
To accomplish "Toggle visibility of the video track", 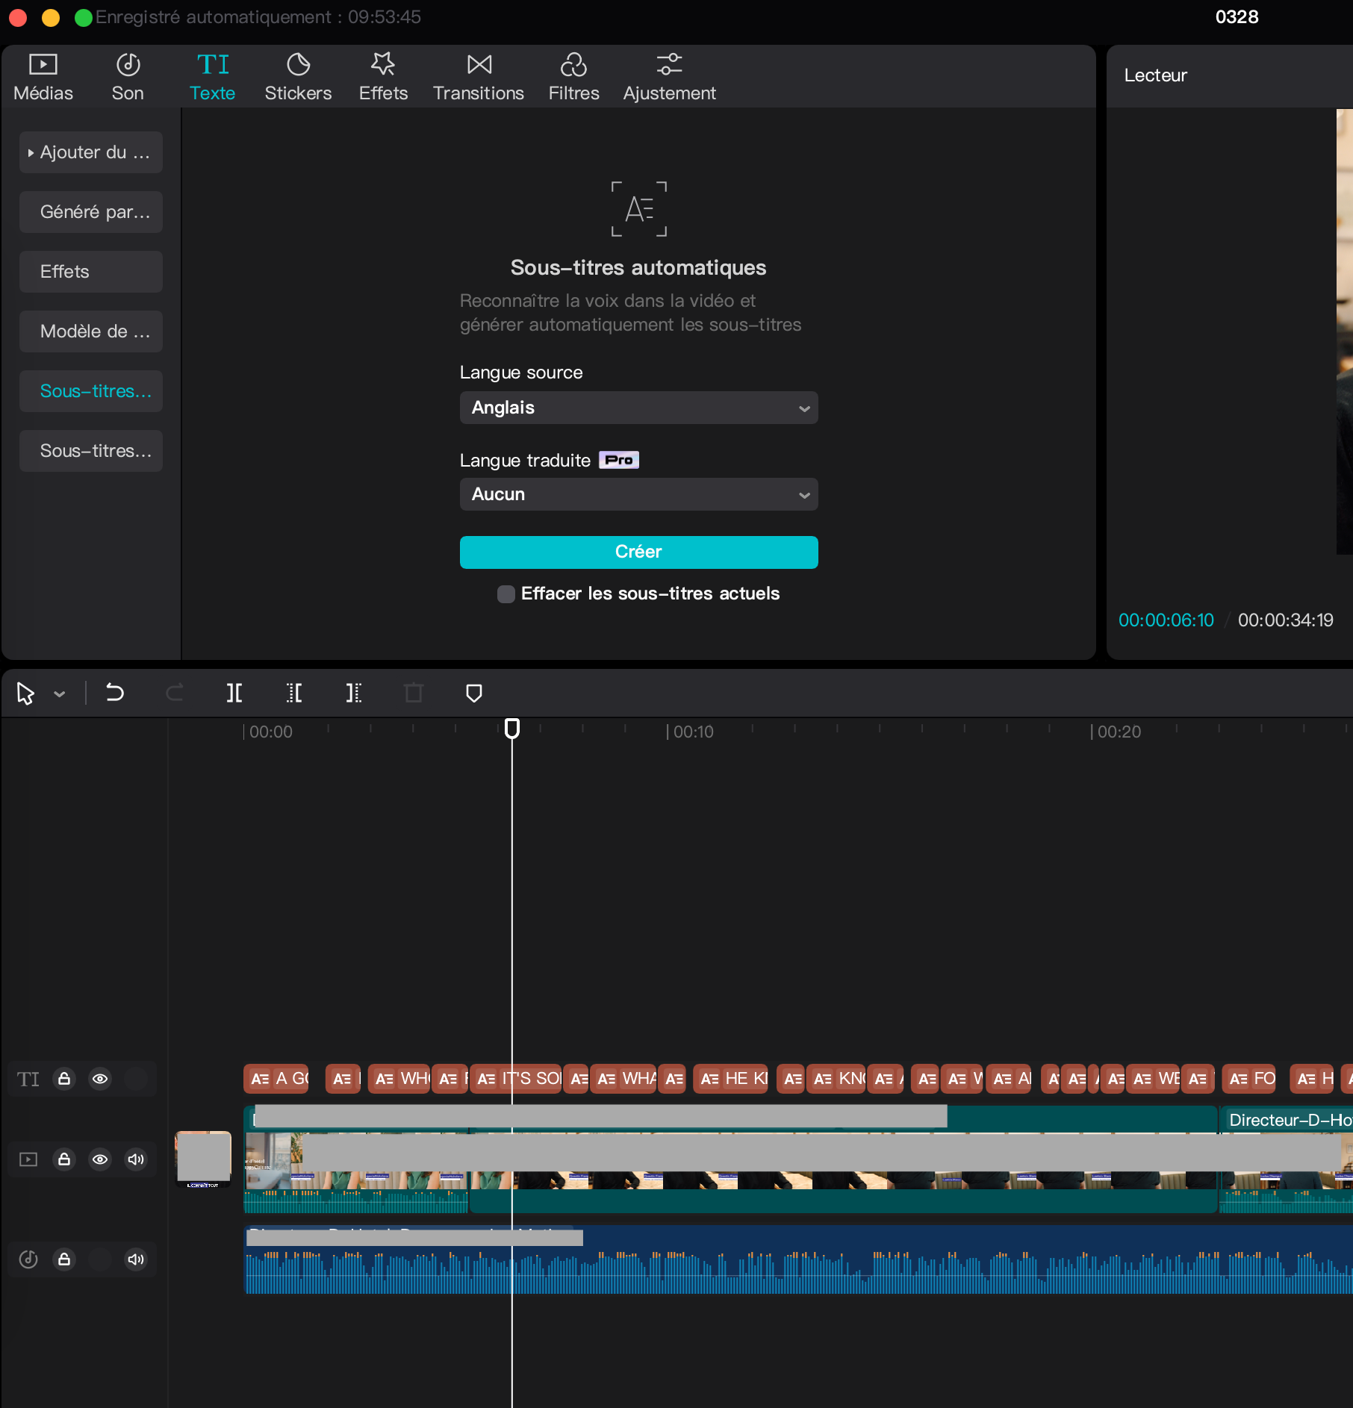I will click(x=100, y=1159).
